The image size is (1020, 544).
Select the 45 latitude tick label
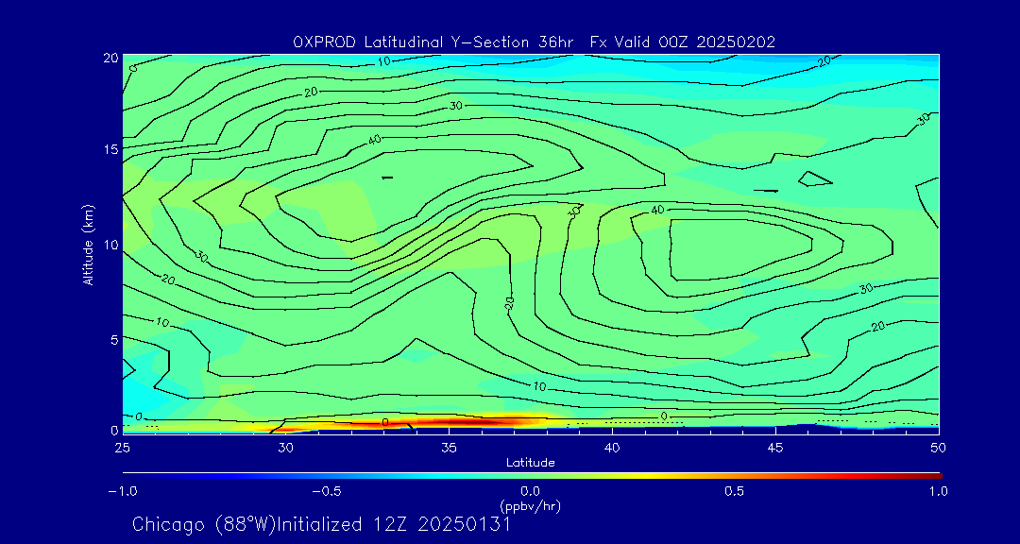click(x=775, y=447)
